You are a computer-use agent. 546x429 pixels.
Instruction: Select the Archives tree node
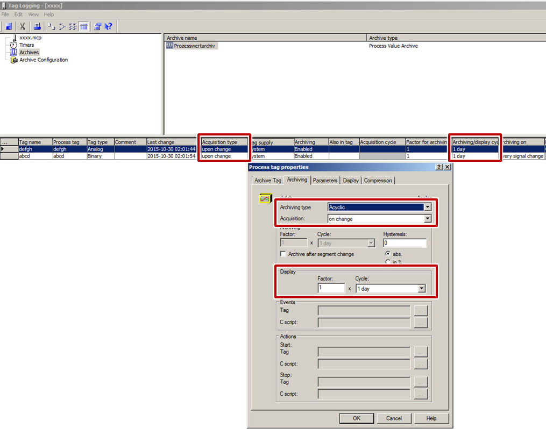point(29,52)
